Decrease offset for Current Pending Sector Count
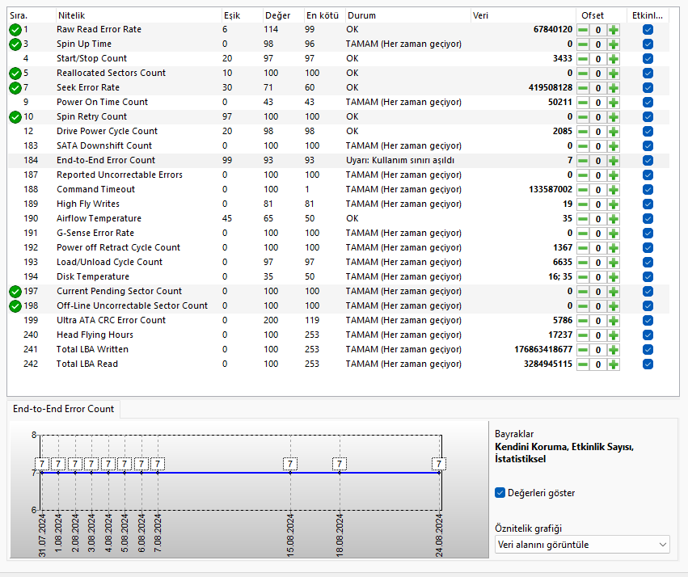688x577 pixels. point(583,292)
